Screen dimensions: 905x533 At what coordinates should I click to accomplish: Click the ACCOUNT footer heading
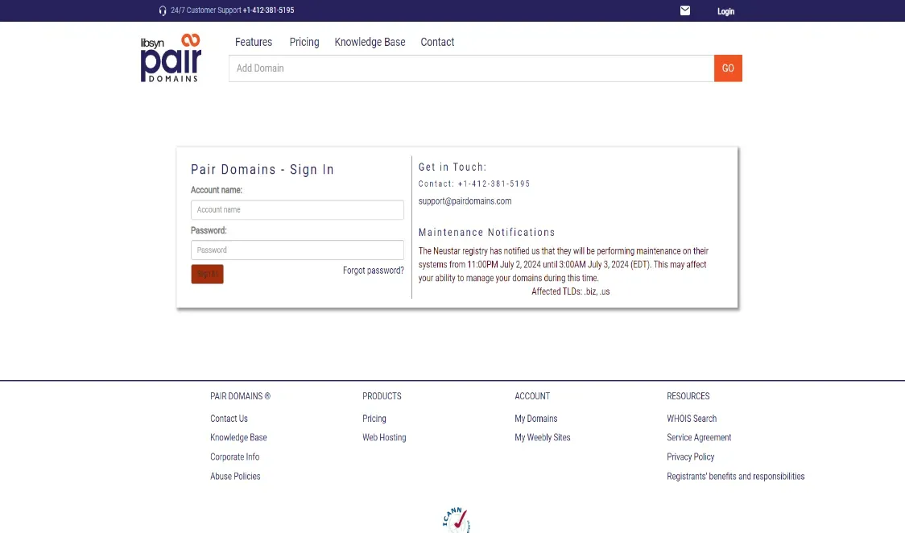point(532,396)
